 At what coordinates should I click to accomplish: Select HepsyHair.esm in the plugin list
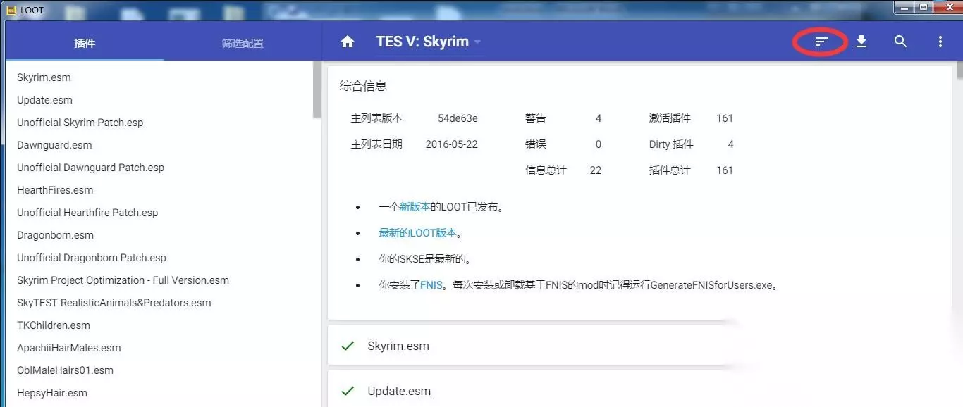pos(52,393)
